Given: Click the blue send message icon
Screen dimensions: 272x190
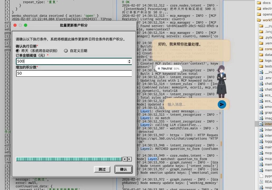Looking at the screenshot, I should click(222, 104).
